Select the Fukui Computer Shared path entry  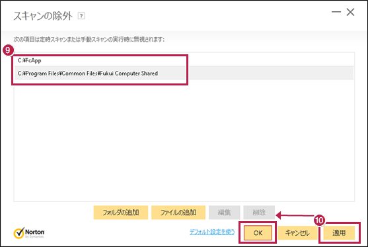click(184, 73)
